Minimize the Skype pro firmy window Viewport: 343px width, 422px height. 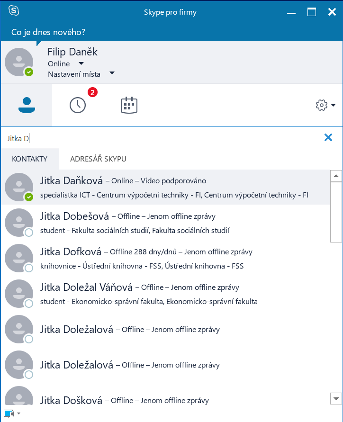coord(291,12)
